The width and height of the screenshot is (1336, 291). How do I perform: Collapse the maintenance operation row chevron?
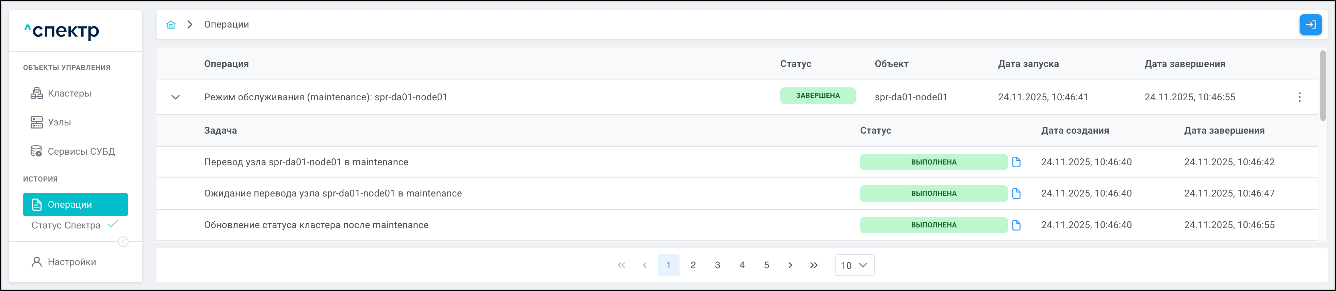176,97
